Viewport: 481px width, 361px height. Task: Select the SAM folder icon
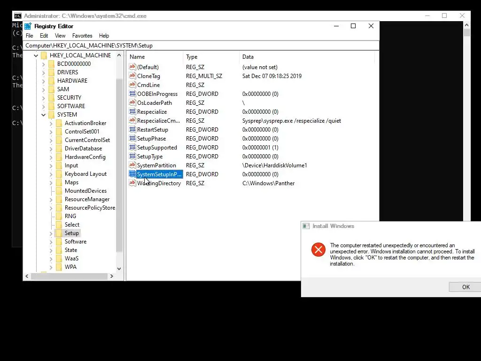(x=52, y=89)
